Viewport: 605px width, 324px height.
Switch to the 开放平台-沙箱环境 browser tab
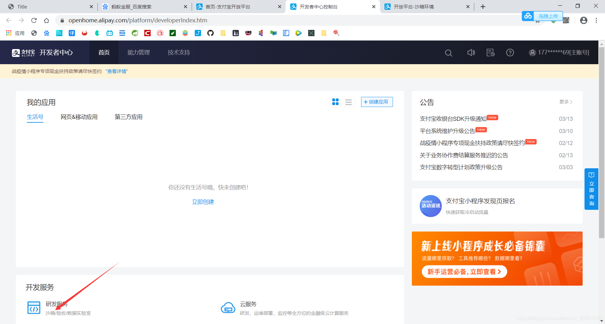(x=427, y=7)
